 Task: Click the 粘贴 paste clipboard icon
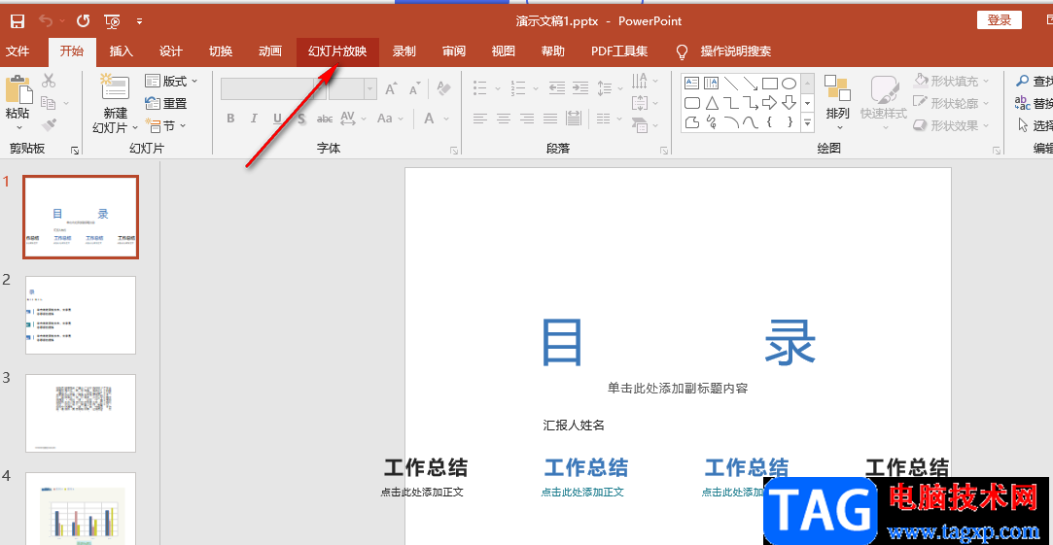[18, 90]
